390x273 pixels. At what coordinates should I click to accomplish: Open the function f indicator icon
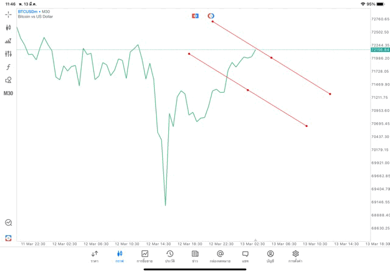pyautogui.click(x=8, y=67)
